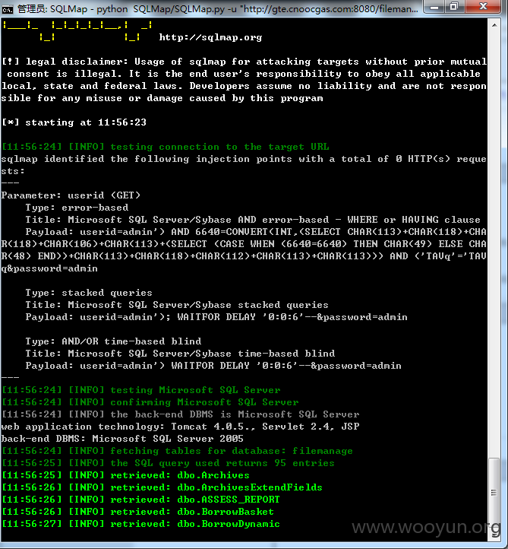Click the 'Parameter: userid (GET)' line
This screenshot has width=508, height=549.
pyautogui.click(x=71, y=195)
